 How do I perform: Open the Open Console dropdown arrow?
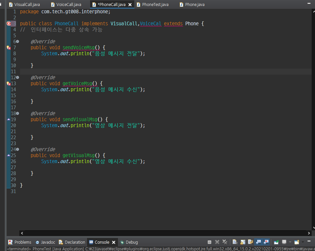pyautogui.click(x=303, y=242)
